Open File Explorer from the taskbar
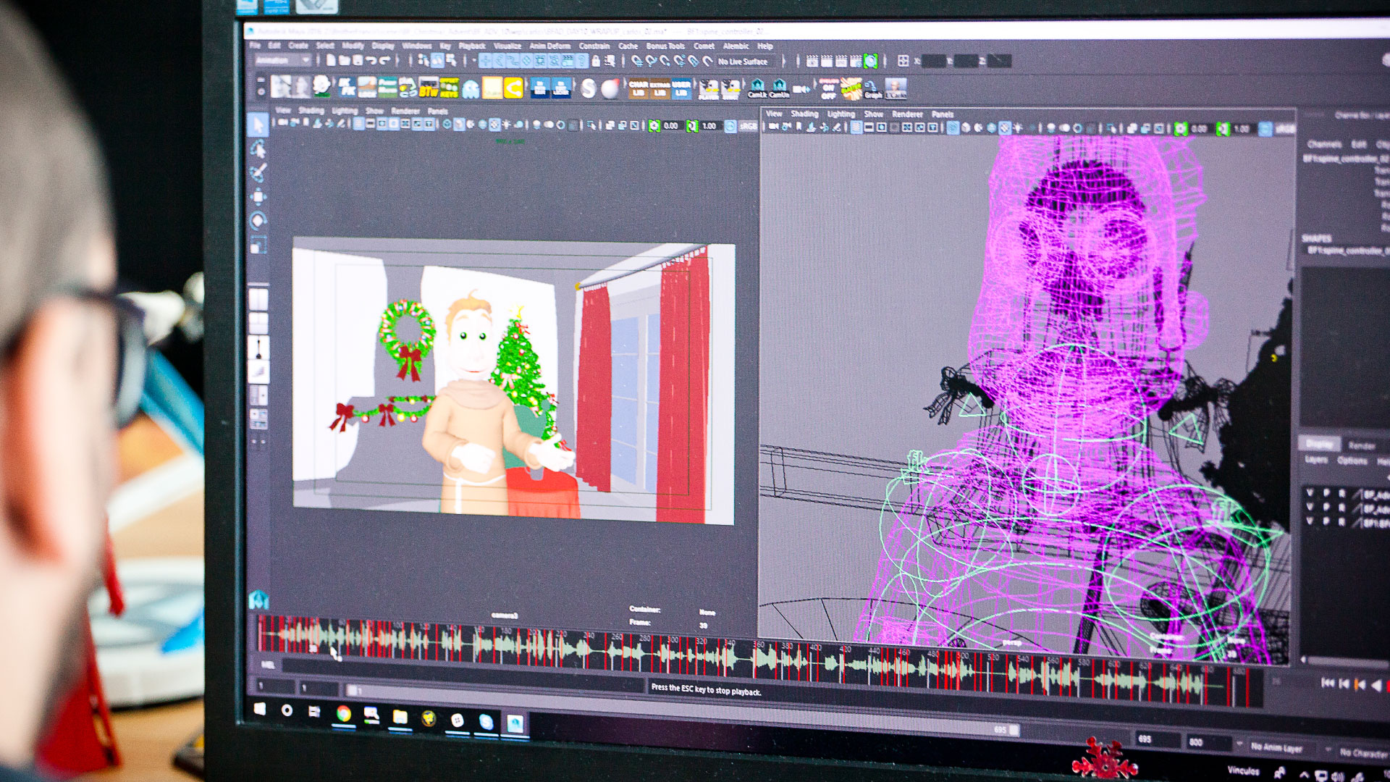1390x782 pixels. (400, 718)
